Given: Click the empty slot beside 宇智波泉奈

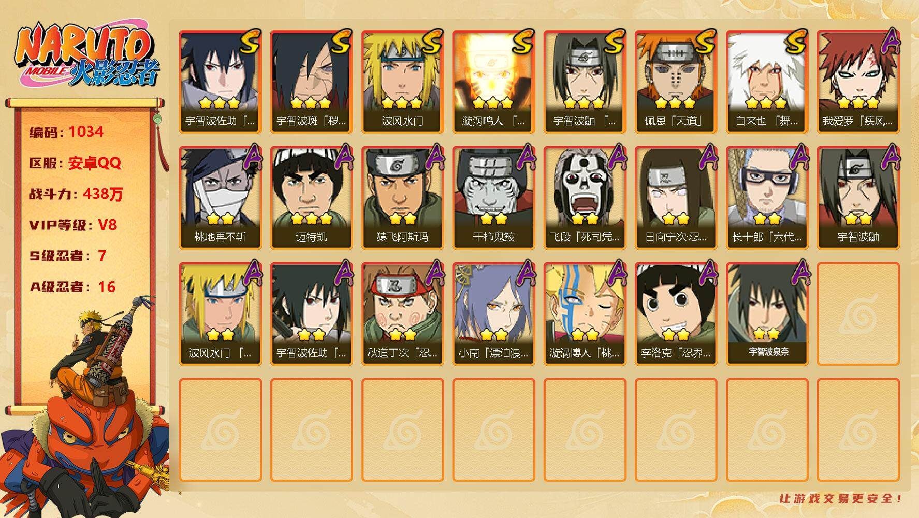Looking at the screenshot, I should [x=858, y=314].
